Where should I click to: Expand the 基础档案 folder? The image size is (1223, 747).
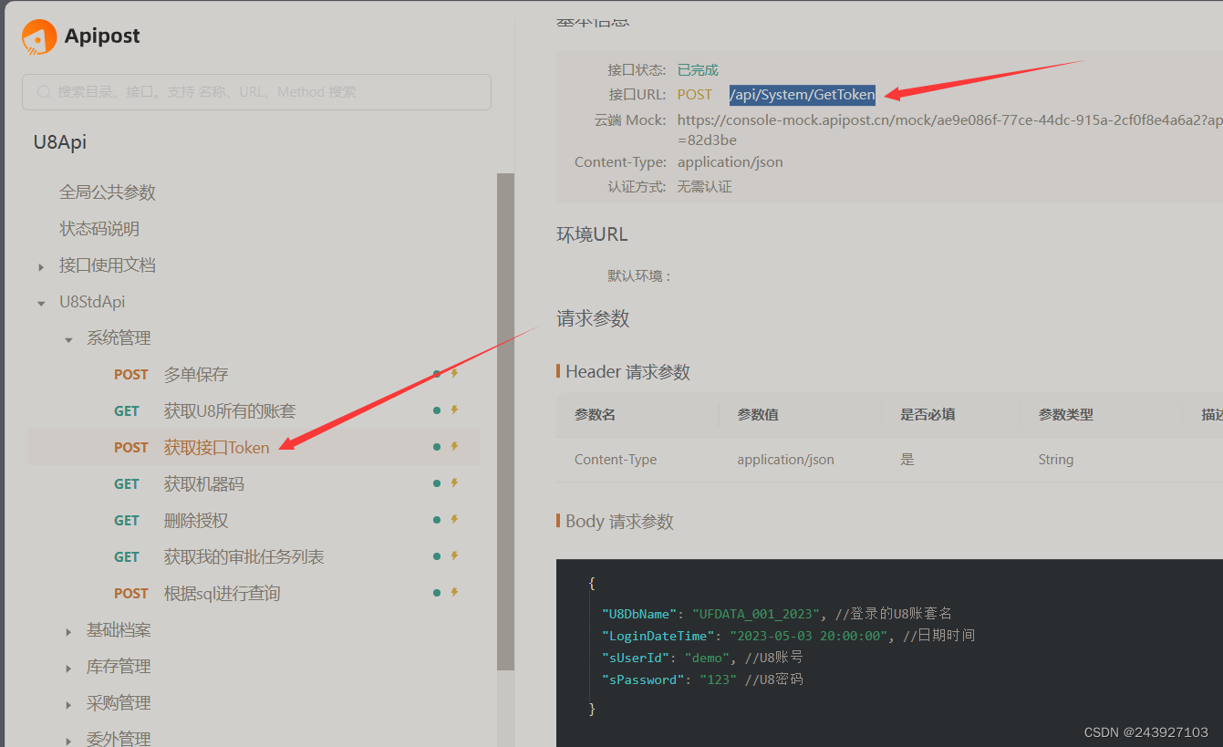pyautogui.click(x=68, y=632)
